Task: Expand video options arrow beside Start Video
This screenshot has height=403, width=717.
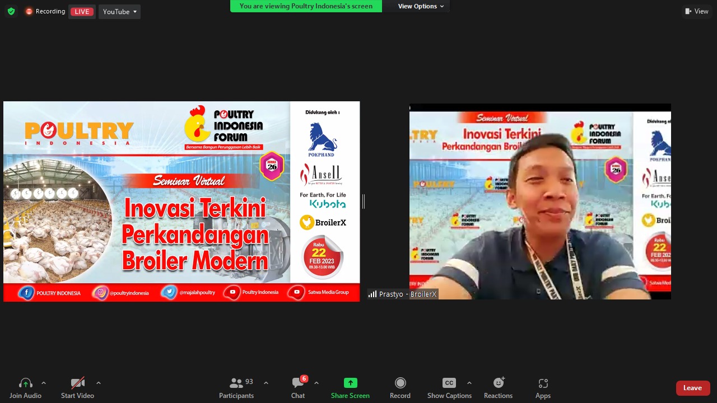Action: pyautogui.click(x=99, y=383)
